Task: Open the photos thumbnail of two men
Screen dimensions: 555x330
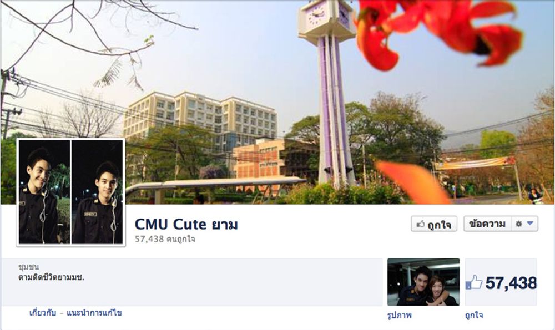Action: click(423, 282)
